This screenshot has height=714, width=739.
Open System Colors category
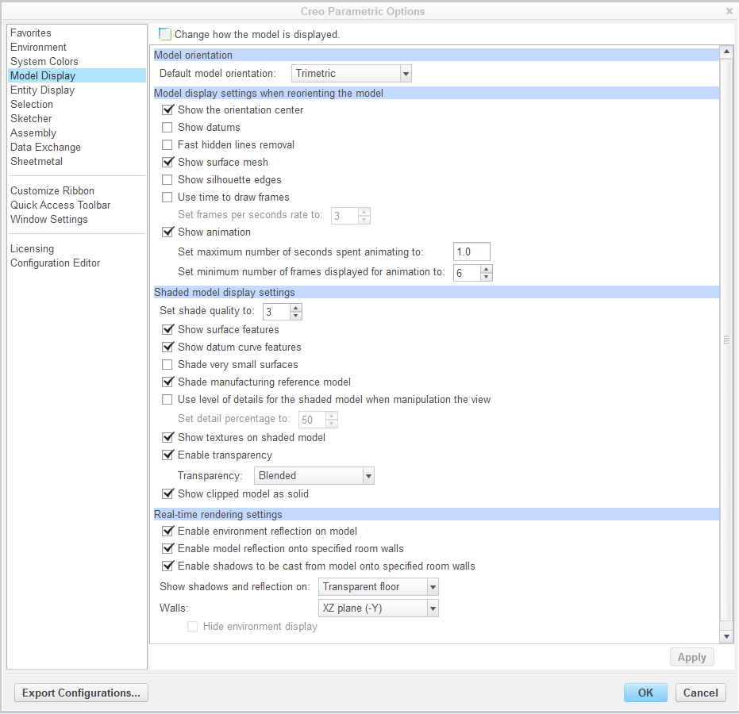[44, 61]
